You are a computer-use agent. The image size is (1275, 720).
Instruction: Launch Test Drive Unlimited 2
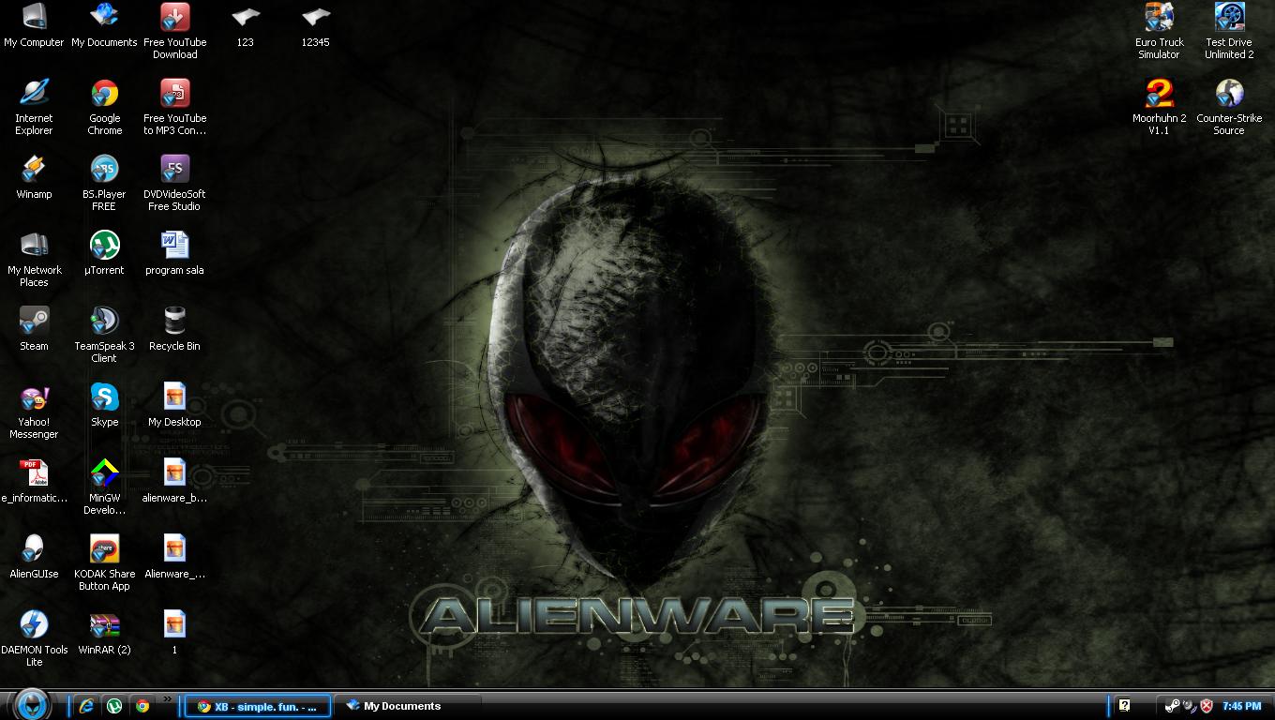pyautogui.click(x=1229, y=31)
